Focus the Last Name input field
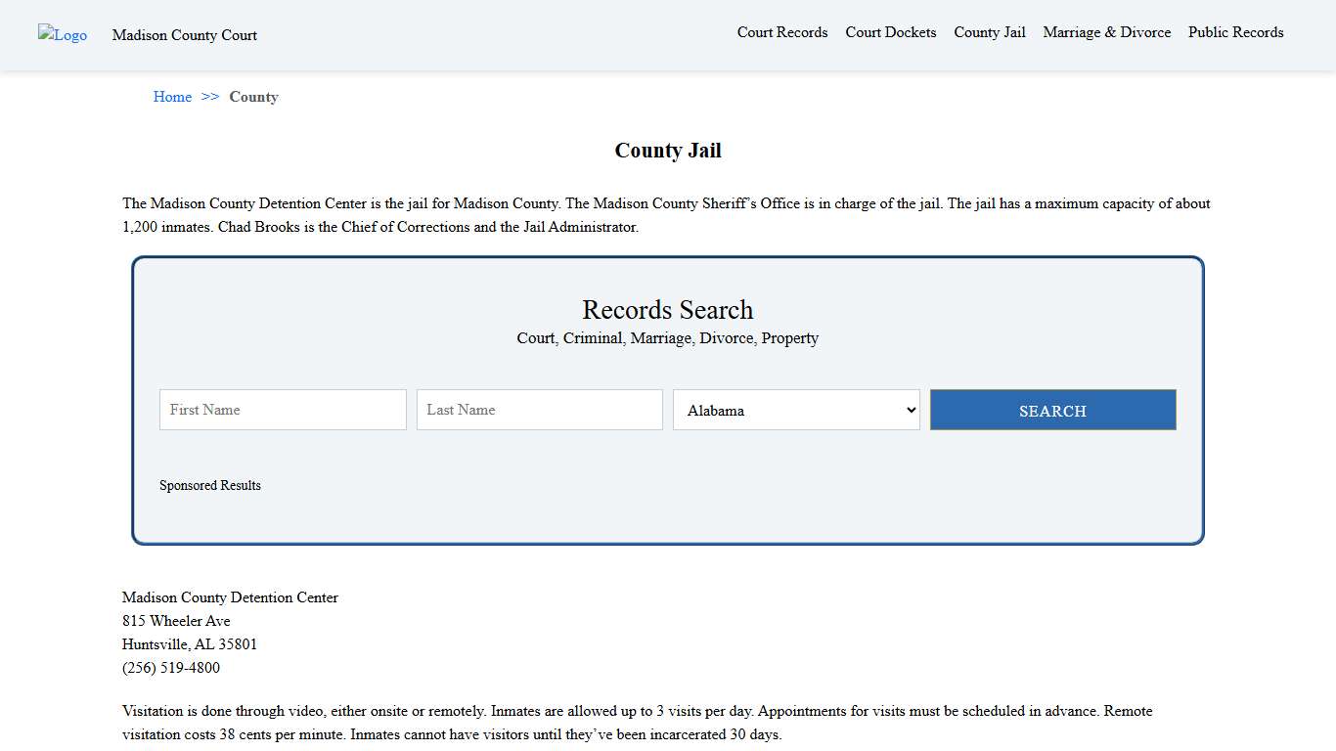Image resolution: width=1336 pixels, height=751 pixels. point(539,410)
